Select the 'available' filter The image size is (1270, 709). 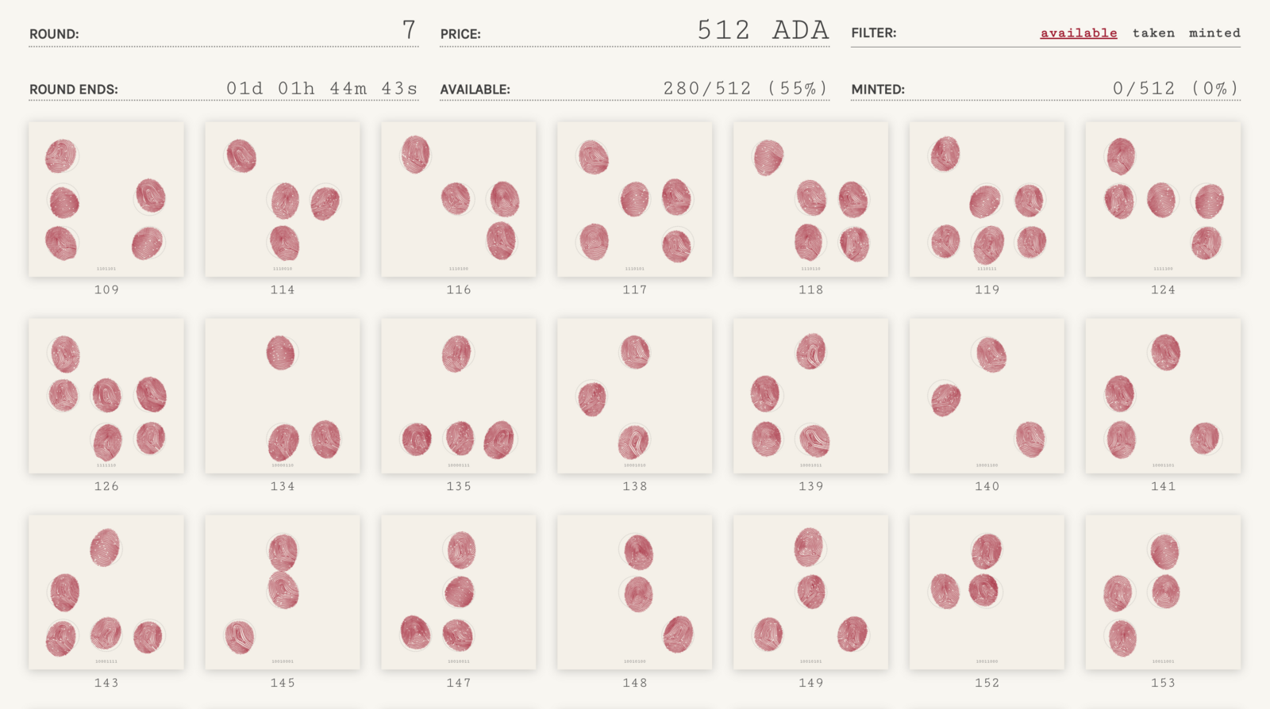click(1078, 33)
